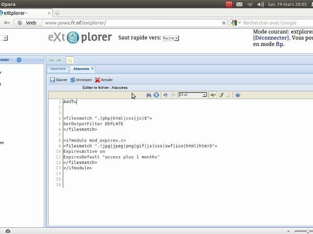Go back with the green left arrow
This screenshot has width=313, height=234.
[x=51, y=60]
